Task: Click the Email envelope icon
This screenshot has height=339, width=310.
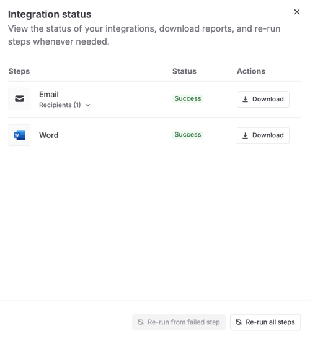Action: click(x=19, y=98)
